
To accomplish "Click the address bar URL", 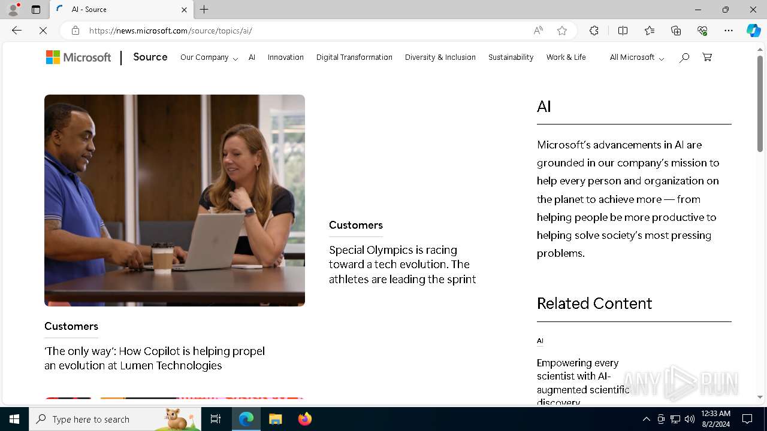I will coord(171,31).
